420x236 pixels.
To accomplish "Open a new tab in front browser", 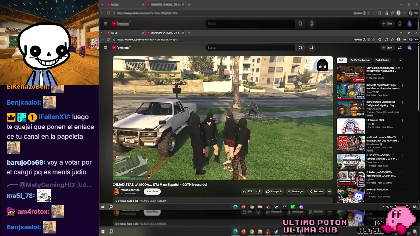I will click(189, 33).
